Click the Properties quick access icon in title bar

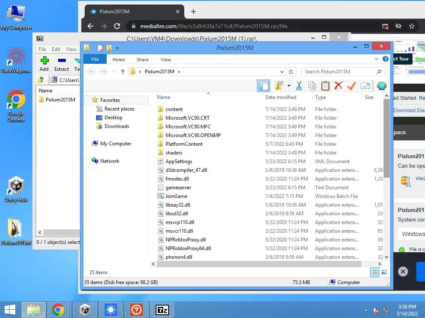(100, 48)
